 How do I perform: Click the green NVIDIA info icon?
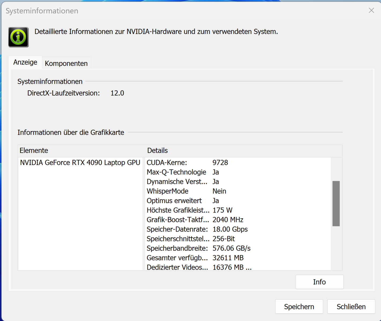(x=18, y=37)
